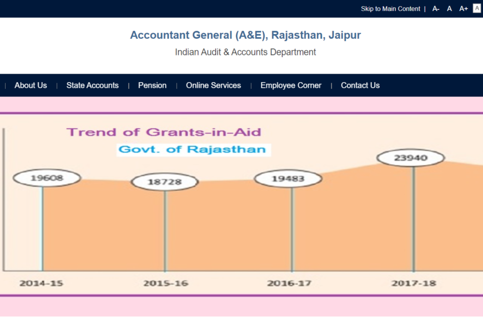Click the 2017-18 axis label
This screenshot has width=483, height=333.
(414, 283)
